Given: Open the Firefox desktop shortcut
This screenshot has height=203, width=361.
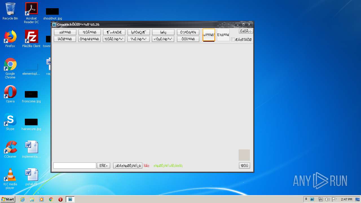Looking at the screenshot, I should pos(10,39).
